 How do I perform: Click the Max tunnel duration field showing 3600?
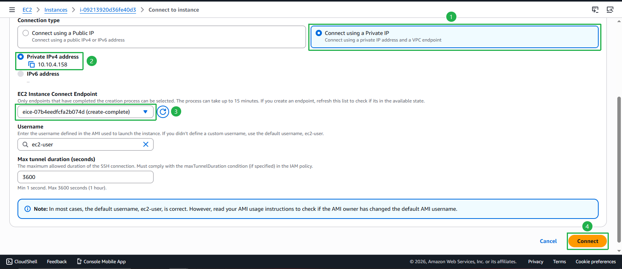[86, 177]
